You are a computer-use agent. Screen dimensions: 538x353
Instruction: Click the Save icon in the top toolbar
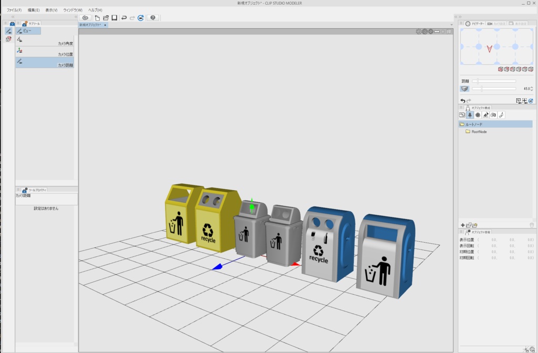tap(115, 17)
